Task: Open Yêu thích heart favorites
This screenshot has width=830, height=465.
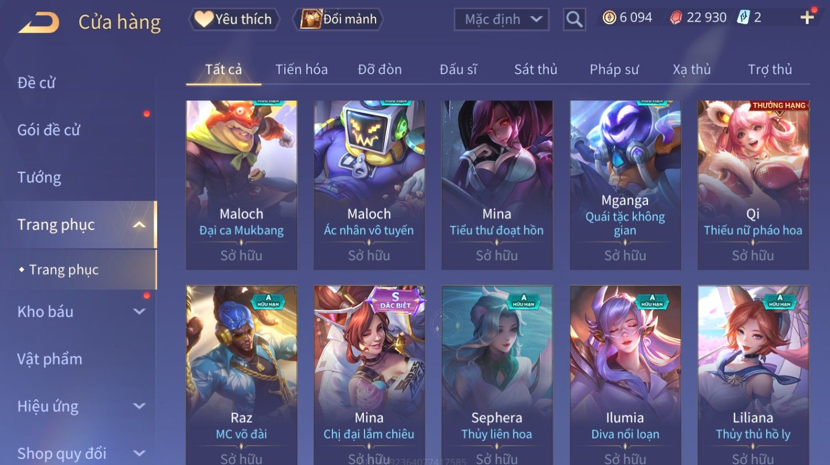Action: tap(234, 19)
